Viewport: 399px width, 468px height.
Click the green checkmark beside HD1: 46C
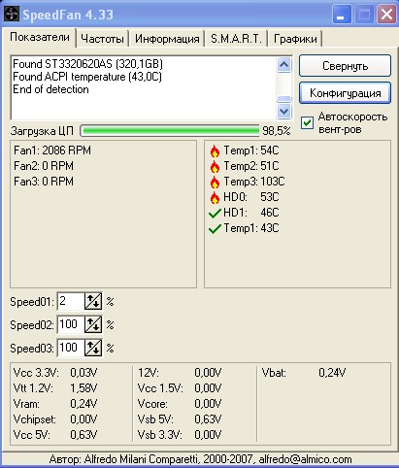pos(215,214)
